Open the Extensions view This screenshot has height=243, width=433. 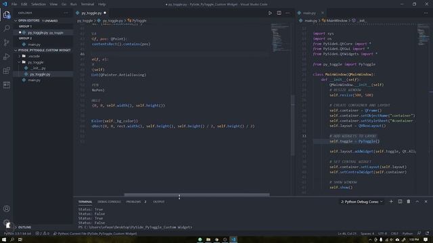[x=7, y=70]
